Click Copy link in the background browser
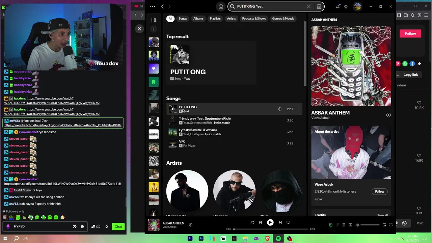Viewport: 432px width, 243px height. coord(410,75)
